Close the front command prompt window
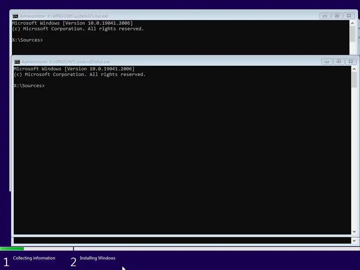 point(351,62)
